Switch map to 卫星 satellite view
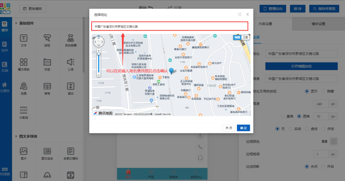 tap(245, 37)
